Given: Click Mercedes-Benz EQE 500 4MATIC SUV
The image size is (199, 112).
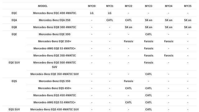Looking at the screenshot, I should pos(55,65).
